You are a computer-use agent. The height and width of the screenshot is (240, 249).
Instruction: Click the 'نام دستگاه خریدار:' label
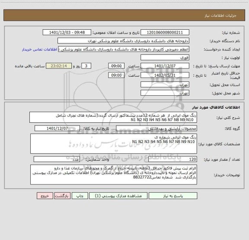coord(225,41)
